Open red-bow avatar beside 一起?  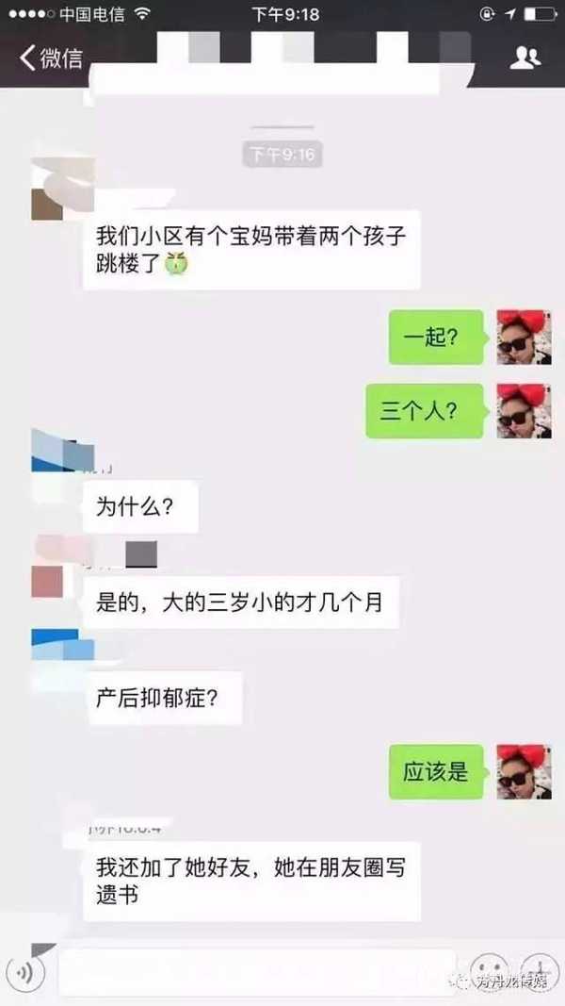coord(524,338)
